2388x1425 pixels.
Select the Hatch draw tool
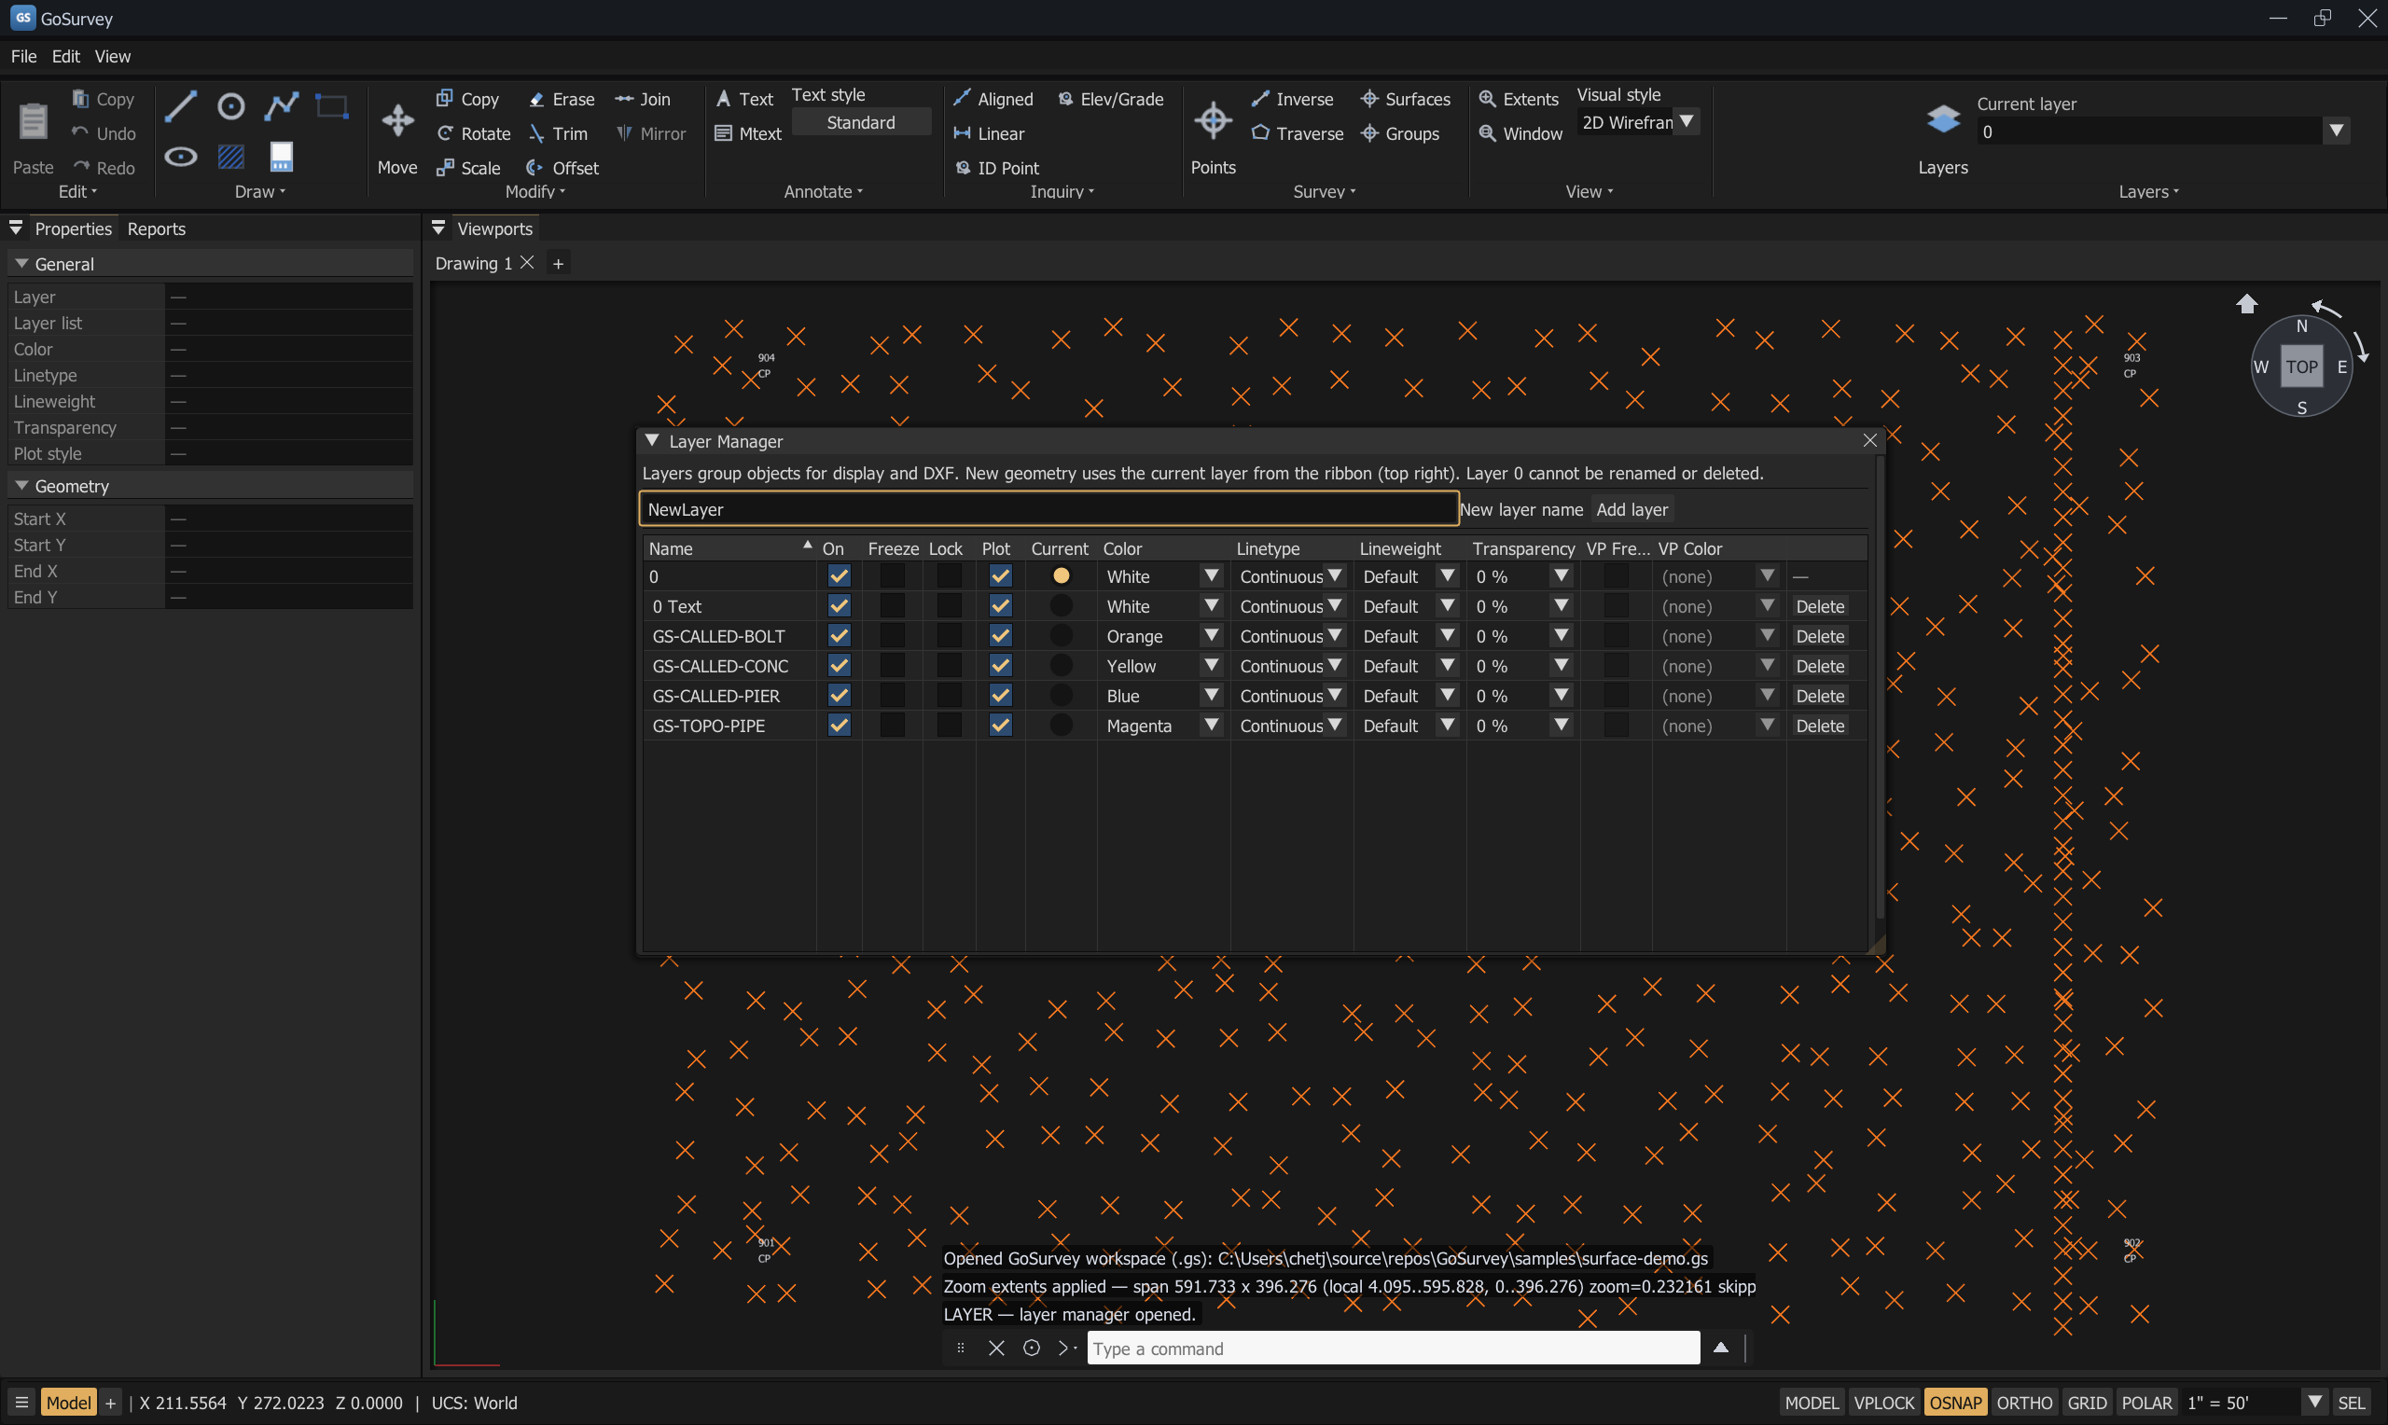pos(230,157)
